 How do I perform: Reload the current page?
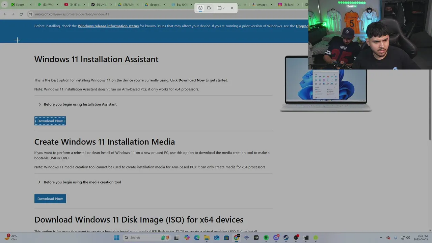coord(21,14)
